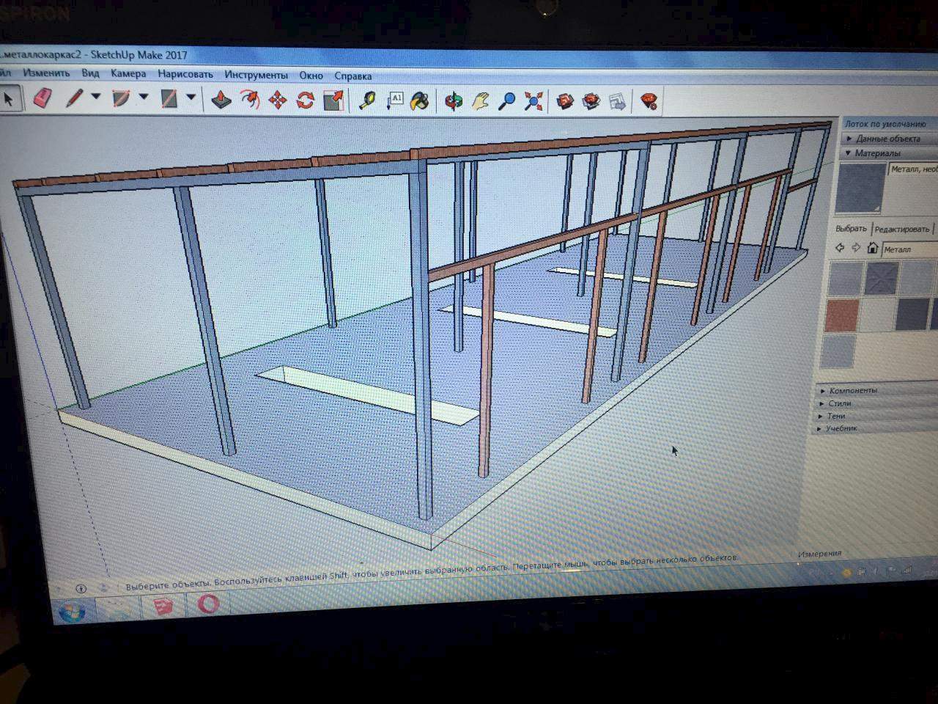Image resolution: width=938 pixels, height=704 pixels.
Task: Pick the Rectangle shape tool
Action: pyautogui.click(x=169, y=98)
